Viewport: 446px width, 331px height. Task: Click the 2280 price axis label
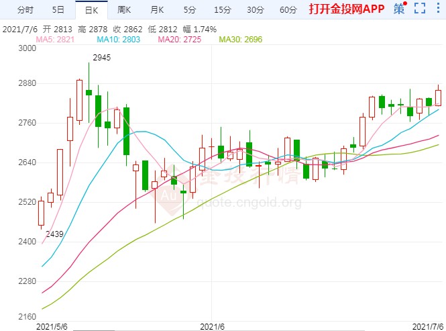click(27, 281)
